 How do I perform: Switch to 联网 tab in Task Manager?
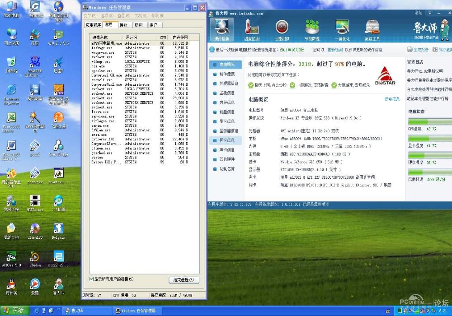click(140, 25)
